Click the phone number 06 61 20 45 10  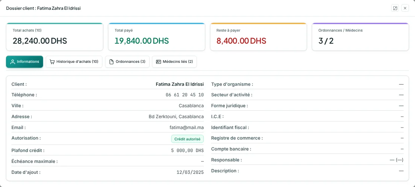[x=185, y=95]
